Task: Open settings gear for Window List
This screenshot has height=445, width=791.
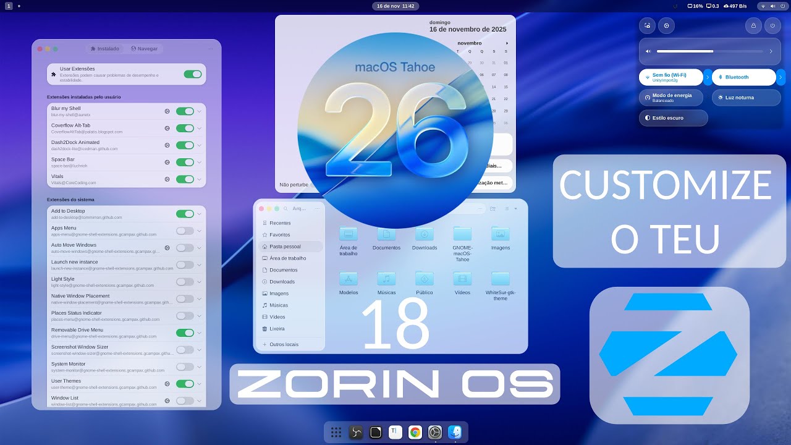Action: [x=167, y=400]
